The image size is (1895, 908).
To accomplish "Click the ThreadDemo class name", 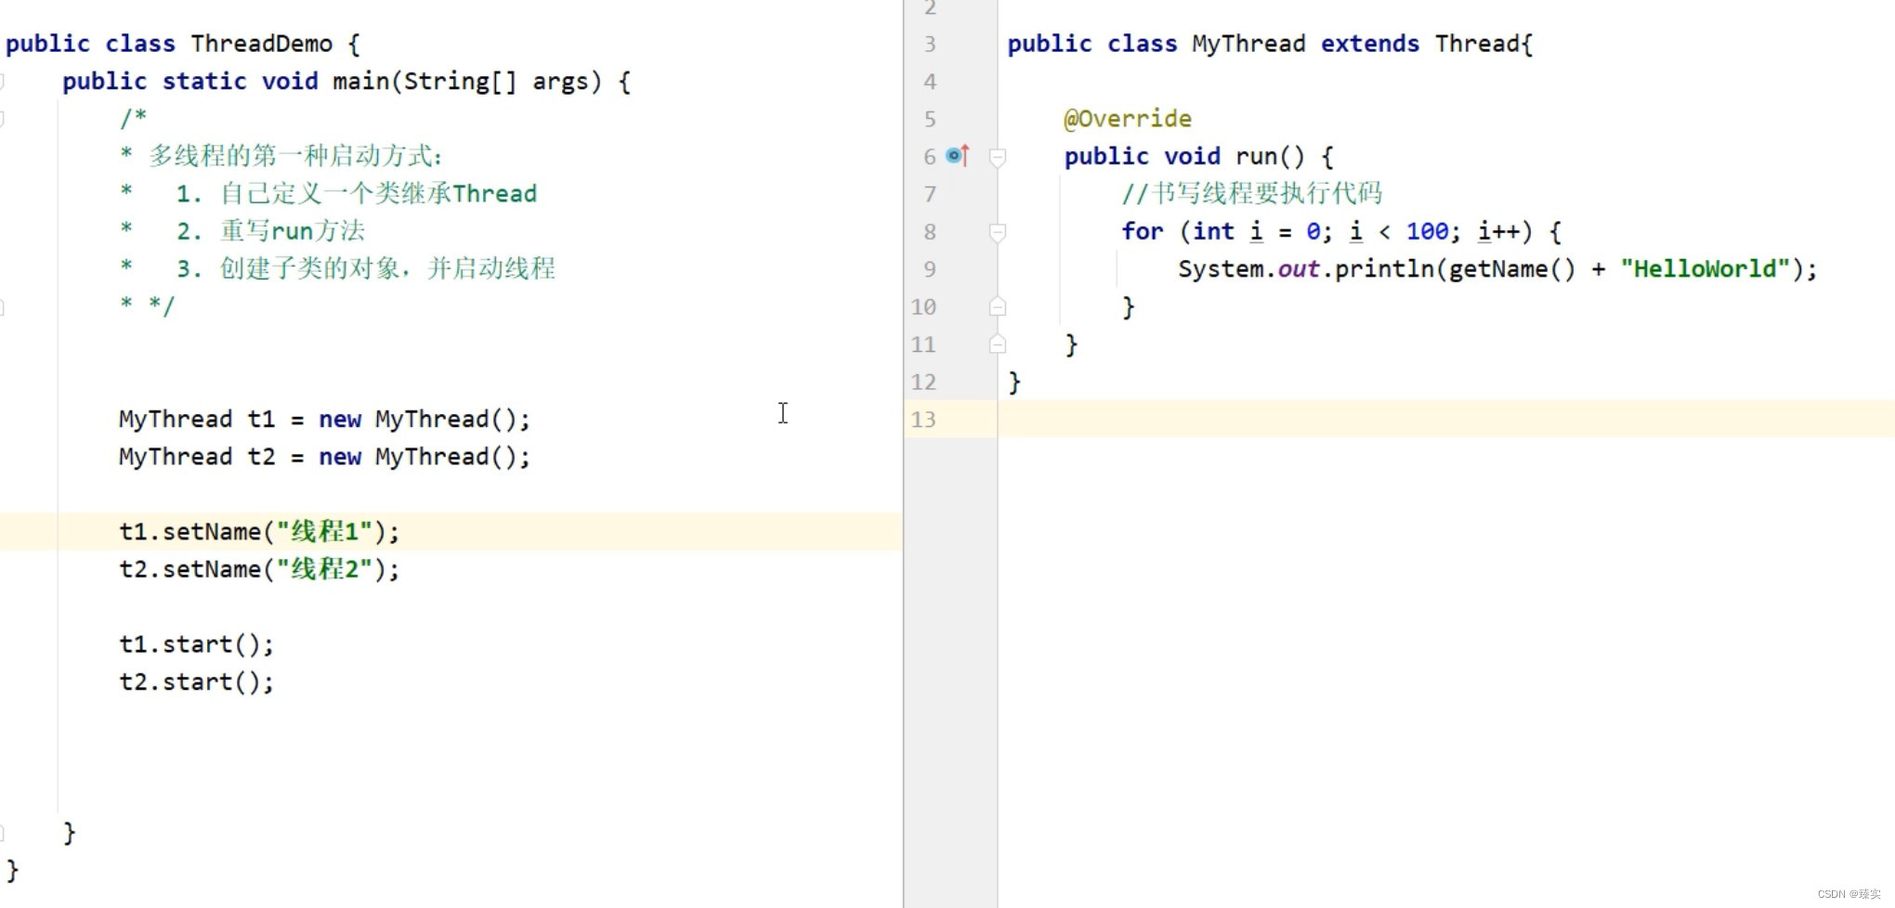I will [262, 44].
